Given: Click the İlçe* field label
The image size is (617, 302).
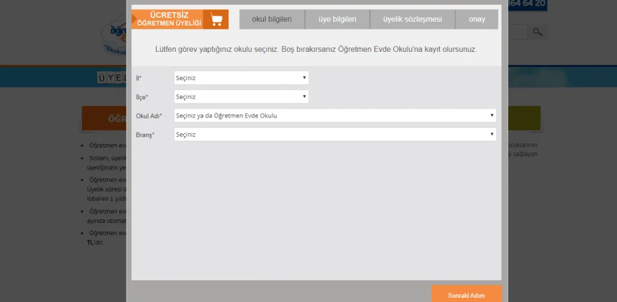Looking at the screenshot, I should (x=142, y=97).
